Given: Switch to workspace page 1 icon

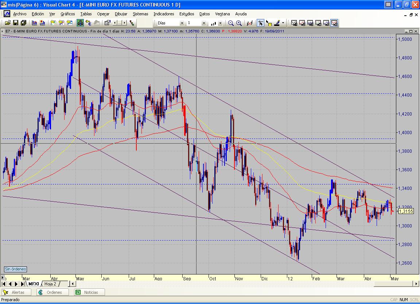Looking at the screenshot, I should [x=294, y=23].
